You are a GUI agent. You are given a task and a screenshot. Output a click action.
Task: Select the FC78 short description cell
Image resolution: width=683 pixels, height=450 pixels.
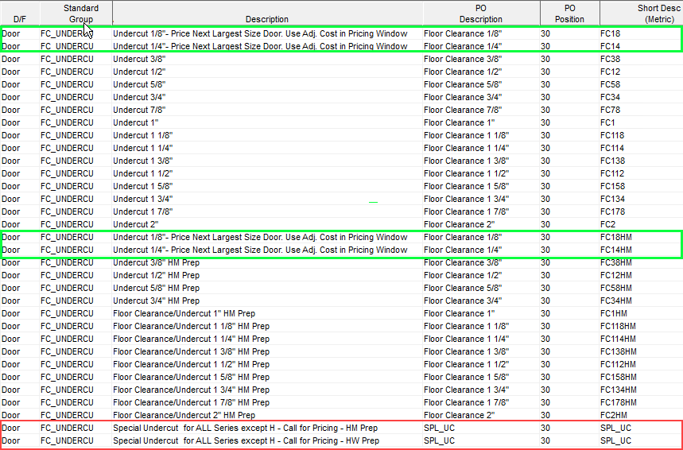(x=640, y=110)
